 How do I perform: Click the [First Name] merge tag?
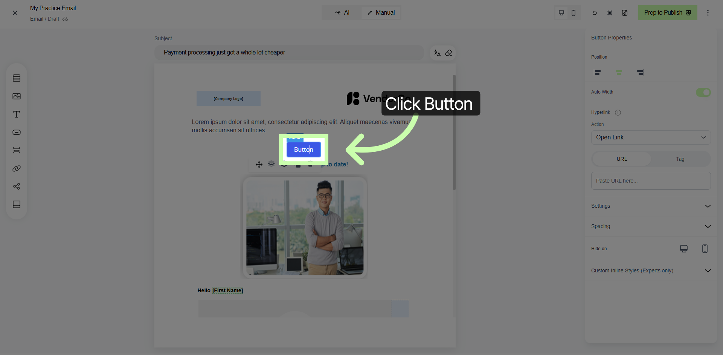(x=227, y=290)
